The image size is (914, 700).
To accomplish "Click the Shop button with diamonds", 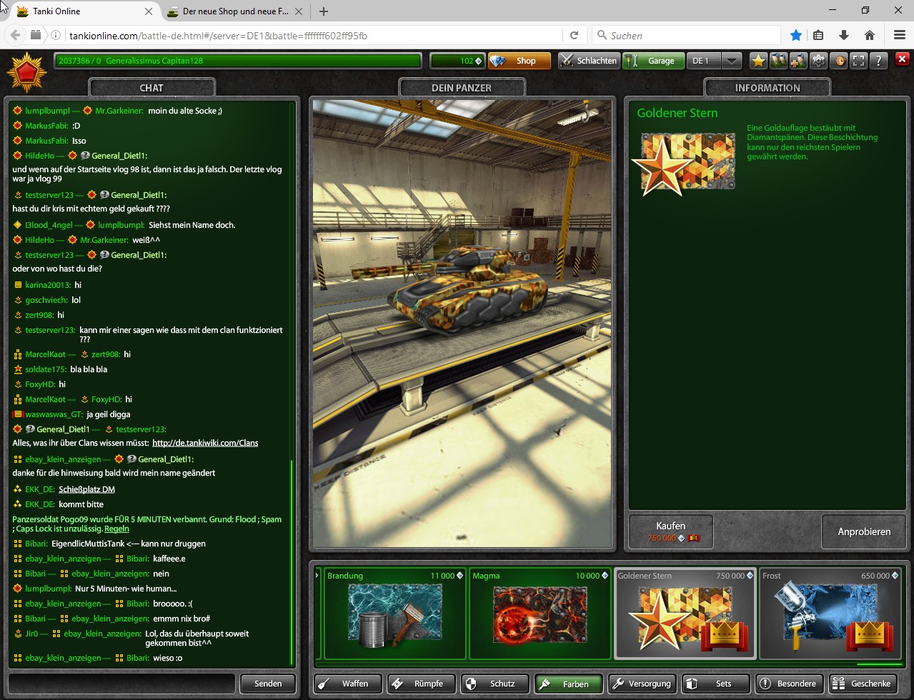I will (519, 61).
